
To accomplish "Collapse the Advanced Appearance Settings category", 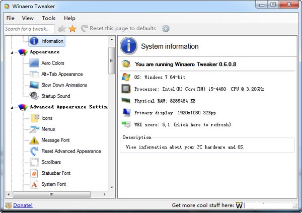I will pyautogui.click(x=12, y=107).
